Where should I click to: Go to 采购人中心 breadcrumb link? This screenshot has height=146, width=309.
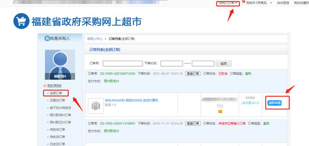(x=95, y=39)
